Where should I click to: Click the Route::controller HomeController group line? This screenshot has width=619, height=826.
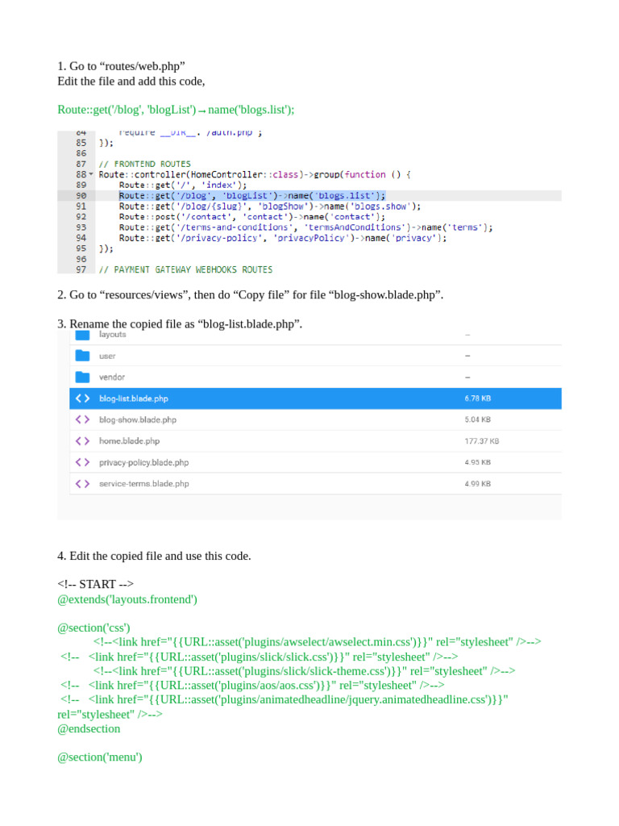coord(255,174)
